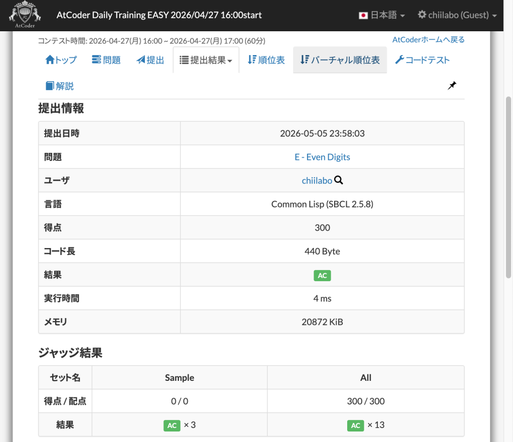This screenshot has height=442, width=513.
Task: Click the page's vertical scrollbar thumb
Action: pos(508,187)
